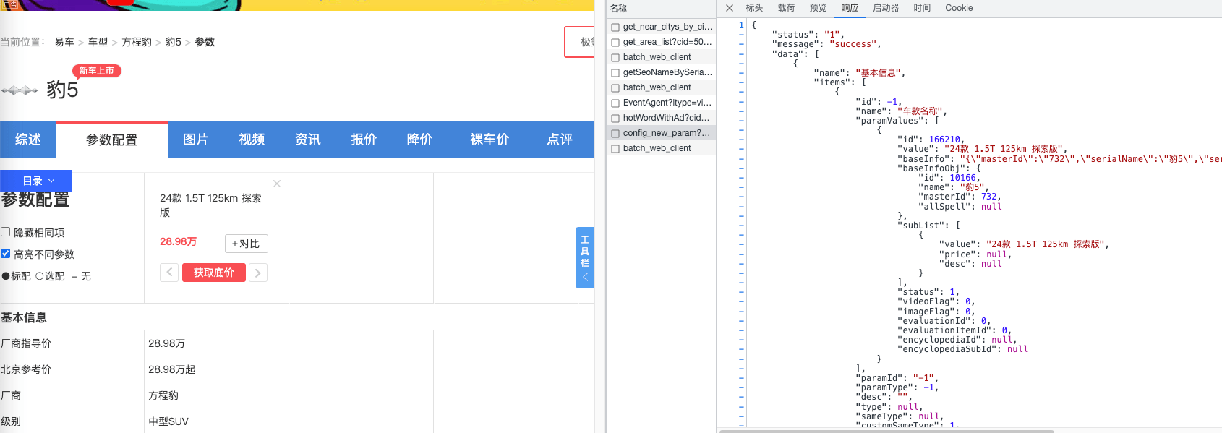Open the 图片 navigation tab

coord(195,140)
